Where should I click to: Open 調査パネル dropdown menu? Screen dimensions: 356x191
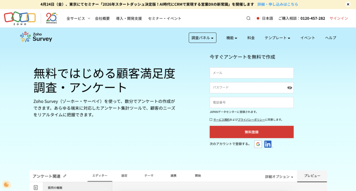click(203, 38)
